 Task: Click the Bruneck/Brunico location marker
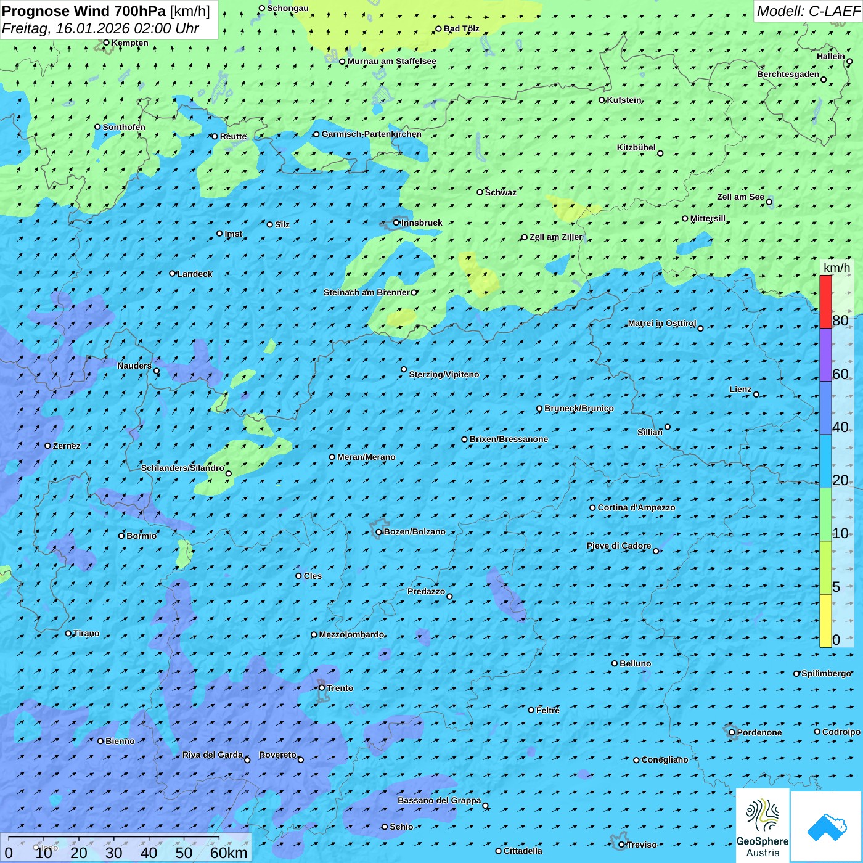click(x=539, y=408)
